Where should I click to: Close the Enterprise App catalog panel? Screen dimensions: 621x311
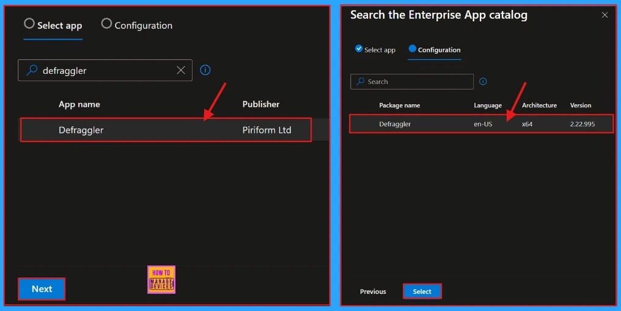(604, 15)
